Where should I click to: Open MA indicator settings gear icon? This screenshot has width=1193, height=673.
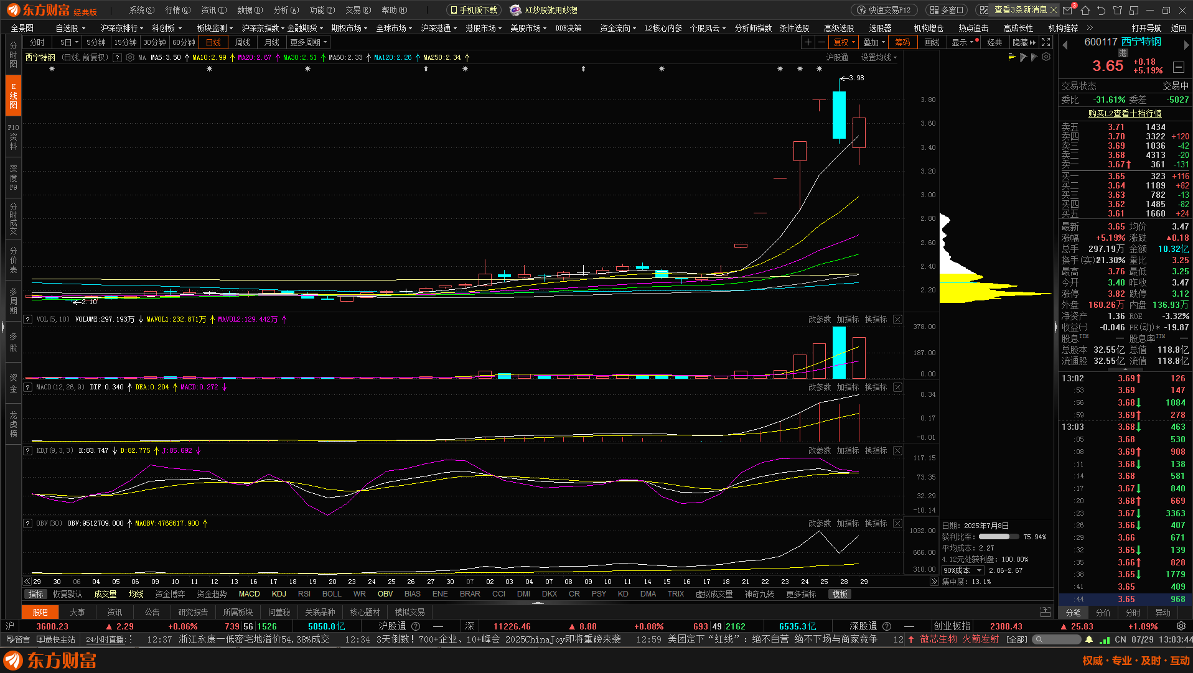pyautogui.click(x=130, y=57)
